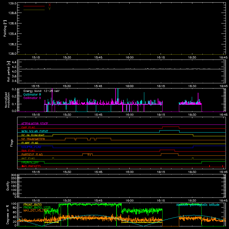Click the GAP_FLAG label
The width and height of the screenshot is (229, 229).
point(28,127)
